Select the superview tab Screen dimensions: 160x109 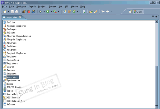(12, 17)
